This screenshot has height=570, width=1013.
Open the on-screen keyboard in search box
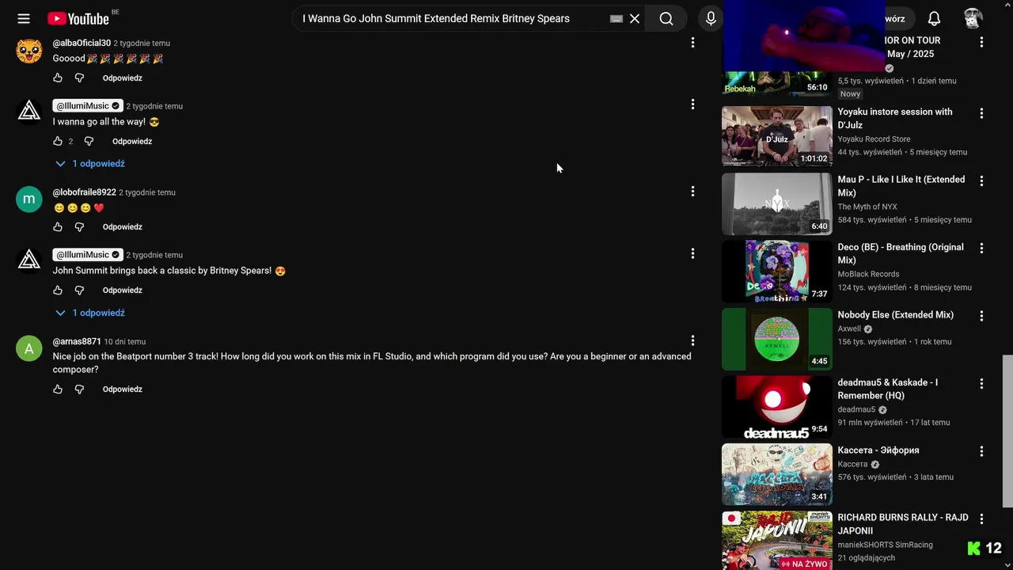617,19
